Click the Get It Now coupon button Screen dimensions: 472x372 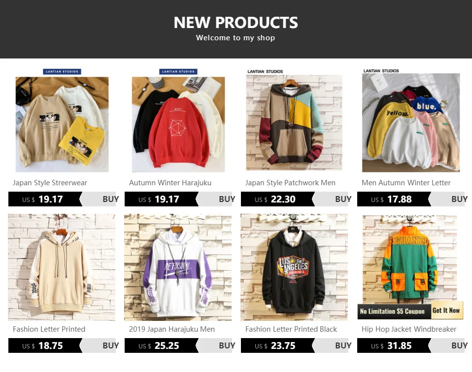[x=446, y=311]
